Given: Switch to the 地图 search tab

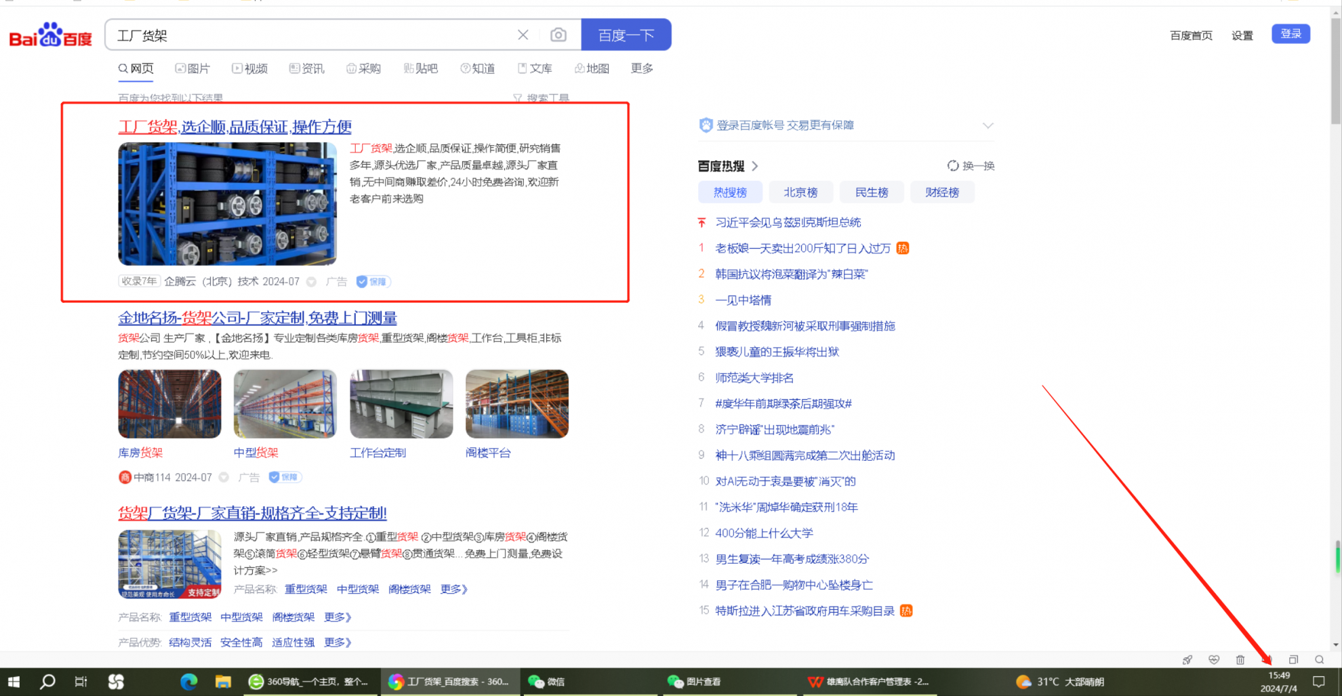Looking at the screenshot, I should tap(592, 68).
